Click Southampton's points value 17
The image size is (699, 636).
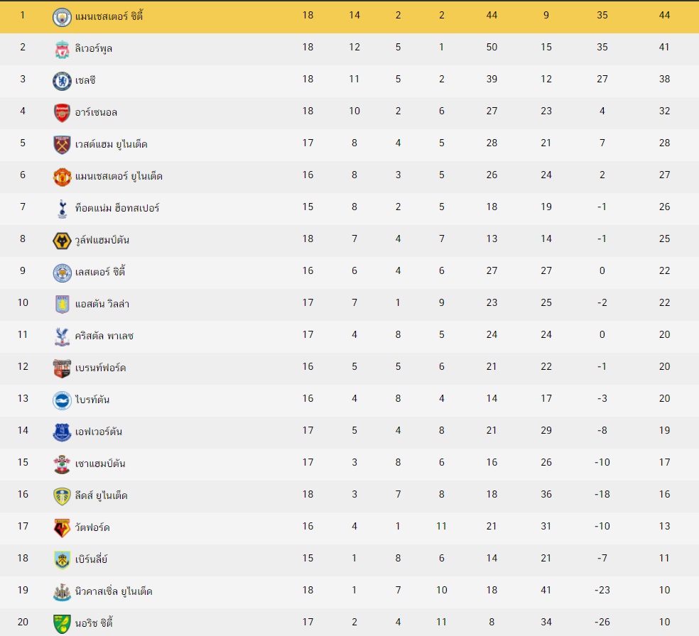pyautogui.click(x=664, y=462)
